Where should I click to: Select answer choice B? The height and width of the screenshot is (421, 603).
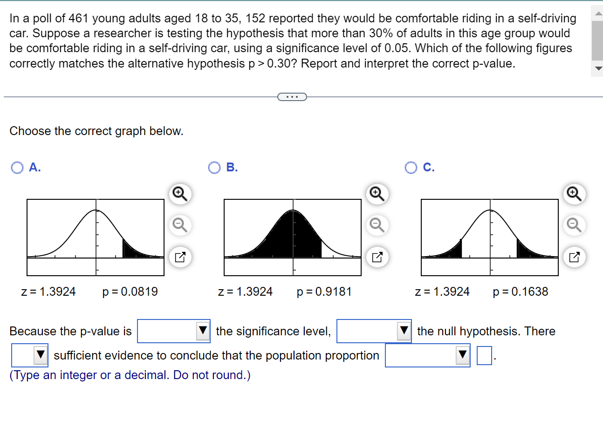[214, 167]
